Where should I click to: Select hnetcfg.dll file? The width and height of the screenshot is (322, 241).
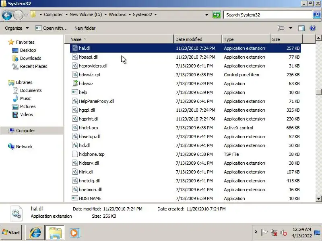(186, 180)
